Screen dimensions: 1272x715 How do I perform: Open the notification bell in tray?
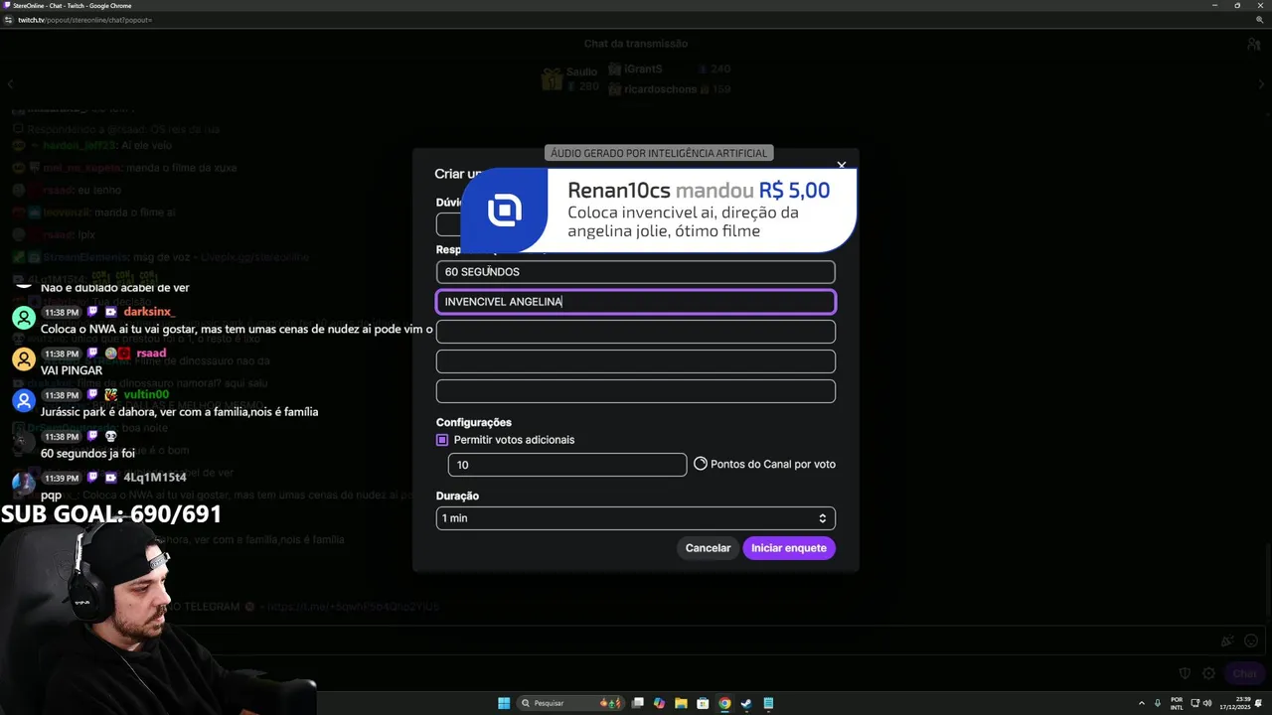(1259, 703)
